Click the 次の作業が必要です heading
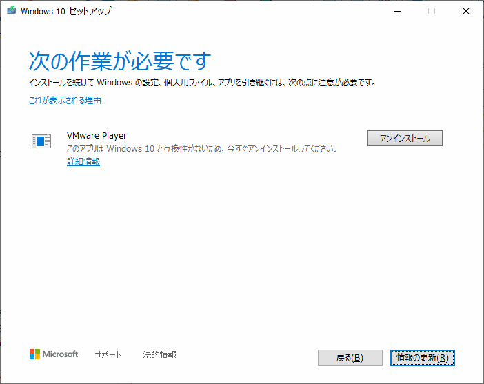The height and width of the screenshot is (384, 484). pos(120,61)
